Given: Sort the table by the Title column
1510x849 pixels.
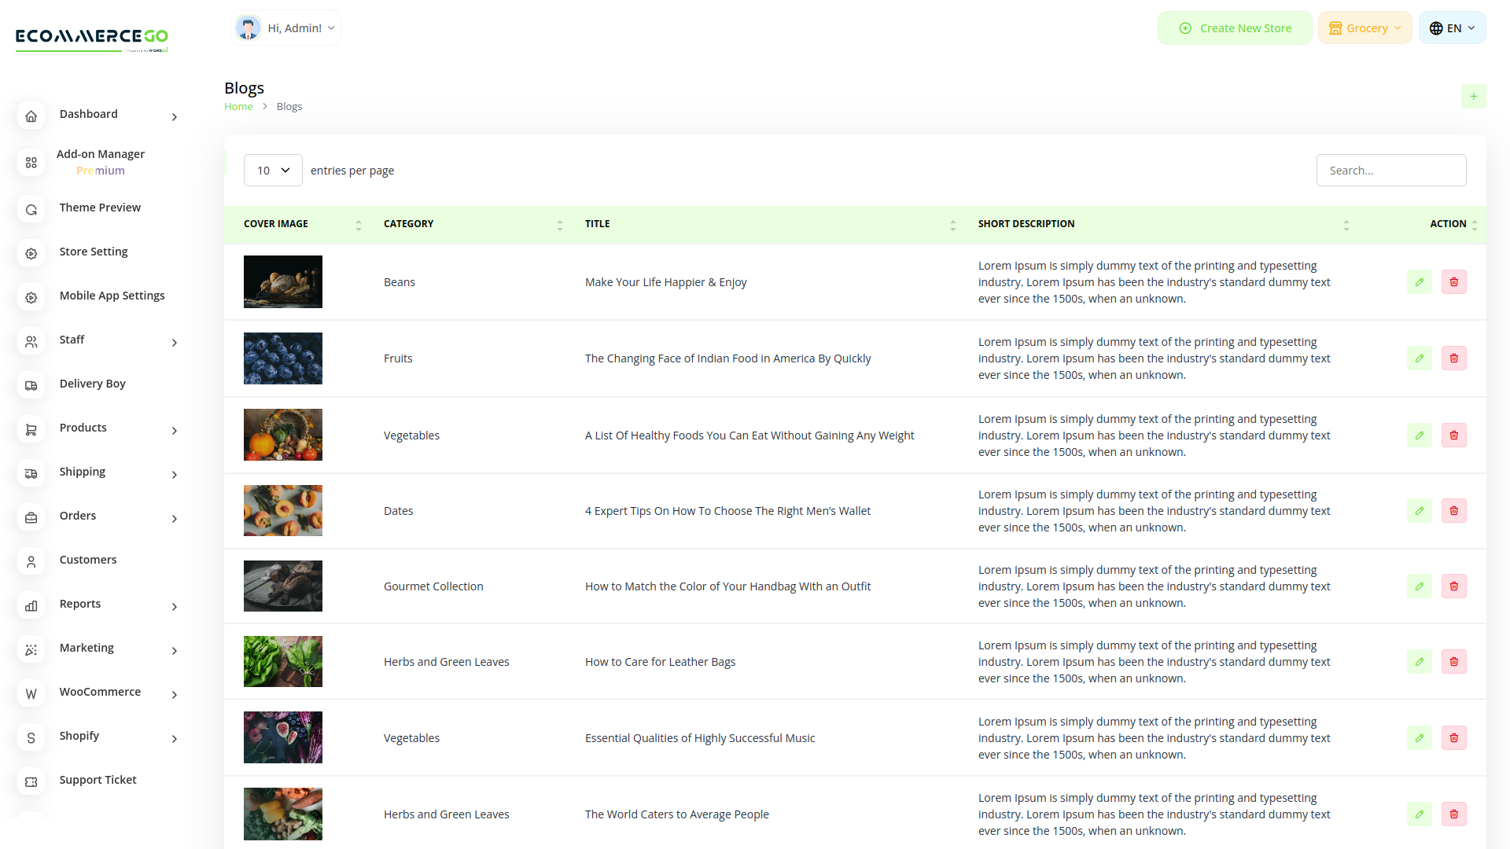Looking at the screenshot, I should (x=954, y=224).
